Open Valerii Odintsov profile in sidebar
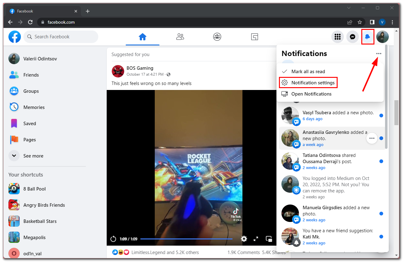Viewport: 405px width, 264px height. point(47,59)
